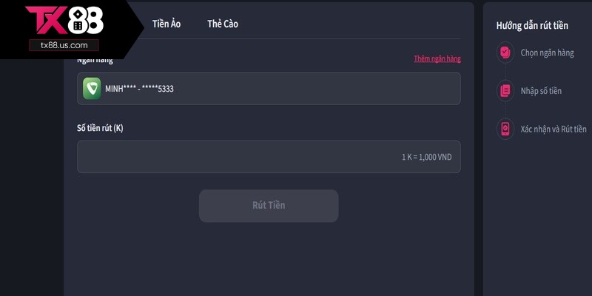Image resolution: width=592 pixels, height=296 pixels.
Task: Click the tx88.us.com URL label
Action: (64, 45)
